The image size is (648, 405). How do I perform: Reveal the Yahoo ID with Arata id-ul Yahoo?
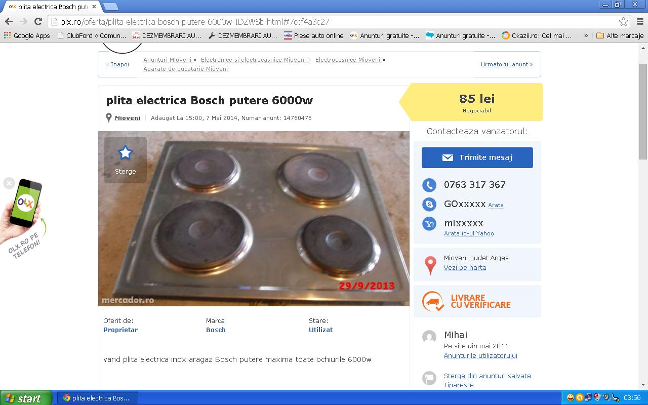pyautogui.click(x=469, y=233)
